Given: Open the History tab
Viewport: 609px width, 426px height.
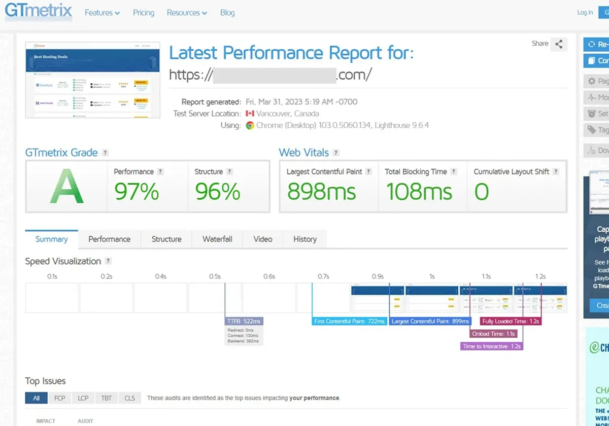Looking at the screenshot, I should click(x=304, y=239).
